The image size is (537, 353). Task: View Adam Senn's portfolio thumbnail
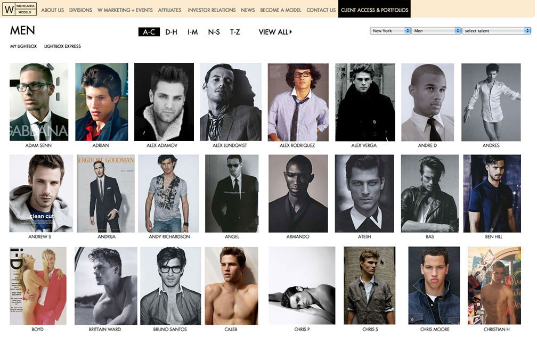(39, 102)
